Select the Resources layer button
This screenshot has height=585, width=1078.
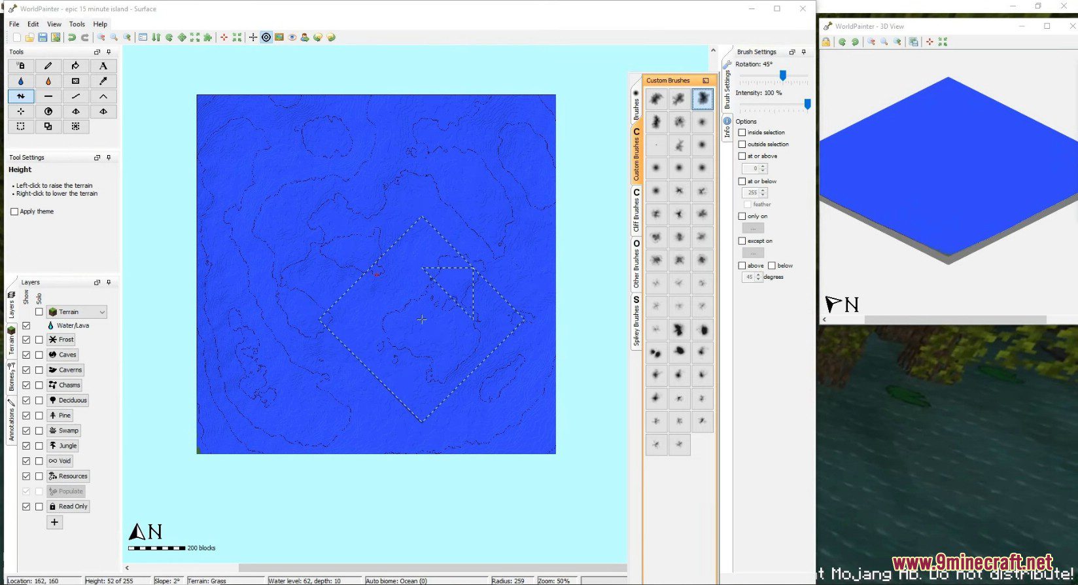68,476
